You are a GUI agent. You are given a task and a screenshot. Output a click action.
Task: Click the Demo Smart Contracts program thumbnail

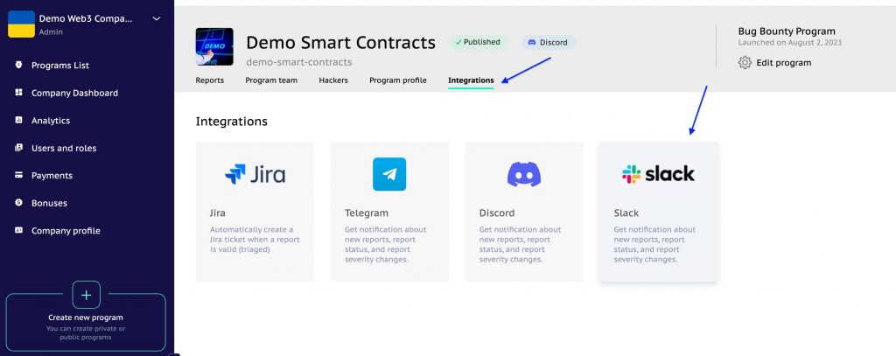coord(214,47)
